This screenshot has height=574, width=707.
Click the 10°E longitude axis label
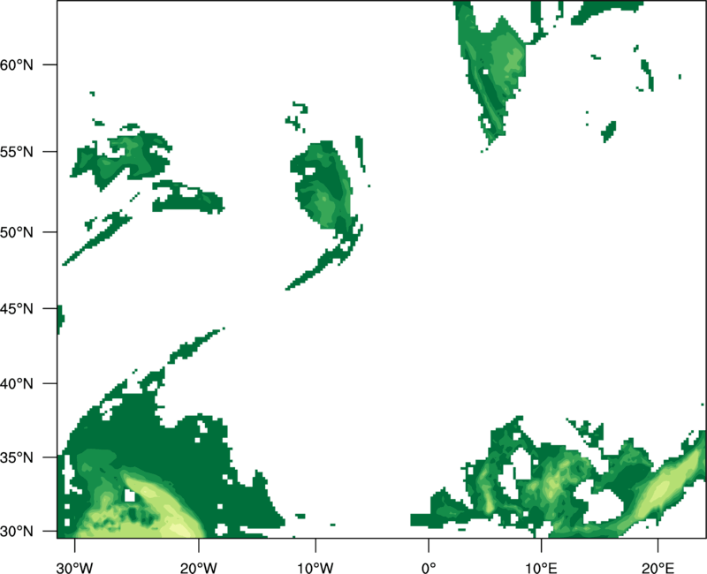[541, 568]
